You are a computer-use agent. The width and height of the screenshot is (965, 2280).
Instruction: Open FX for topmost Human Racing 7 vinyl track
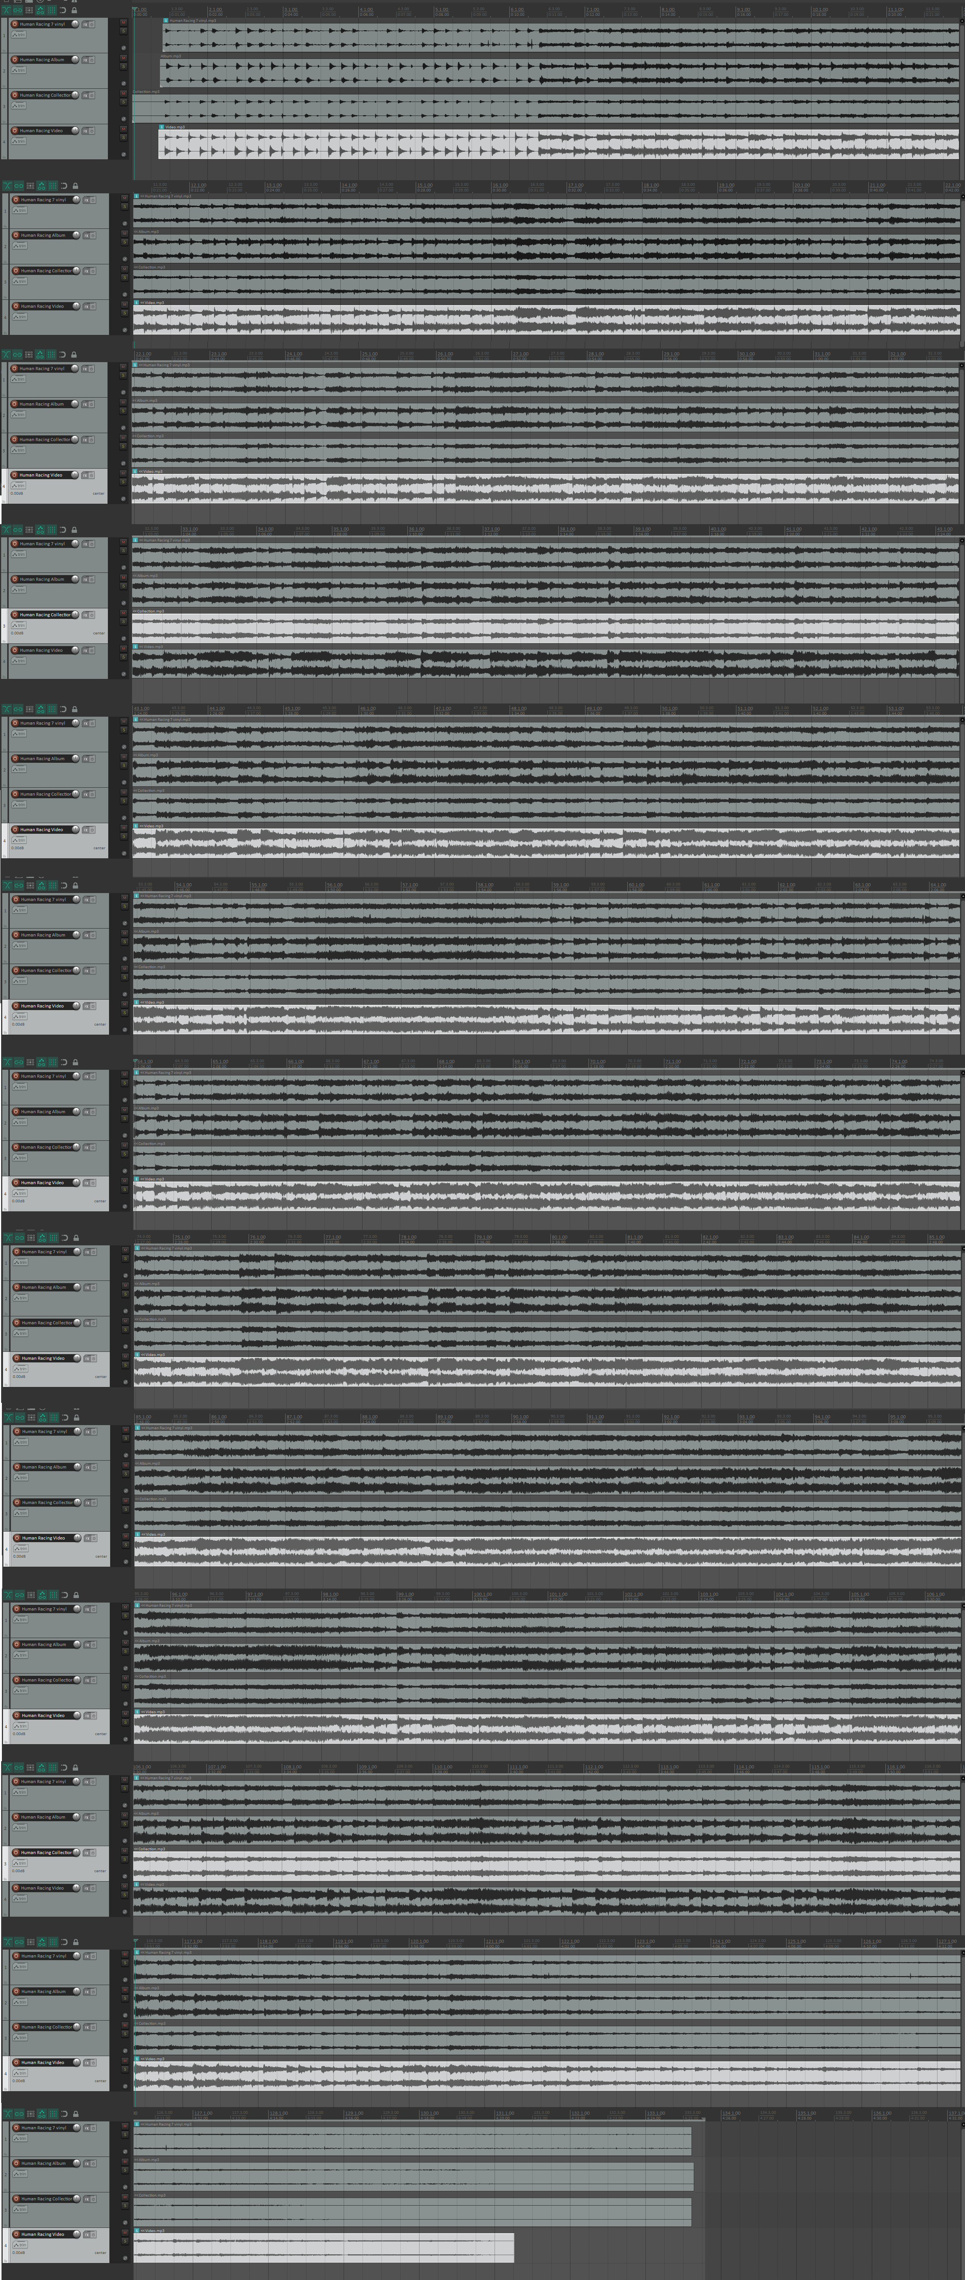(85, 25)
